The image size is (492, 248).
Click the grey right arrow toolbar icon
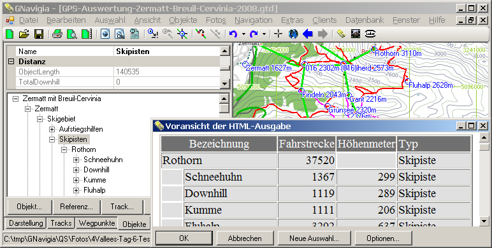[x=322, y=34]
